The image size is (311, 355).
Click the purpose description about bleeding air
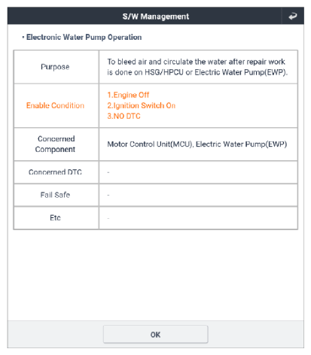(197, 67)
